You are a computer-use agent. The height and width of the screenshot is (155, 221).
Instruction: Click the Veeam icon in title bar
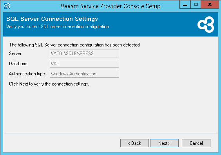7,6
